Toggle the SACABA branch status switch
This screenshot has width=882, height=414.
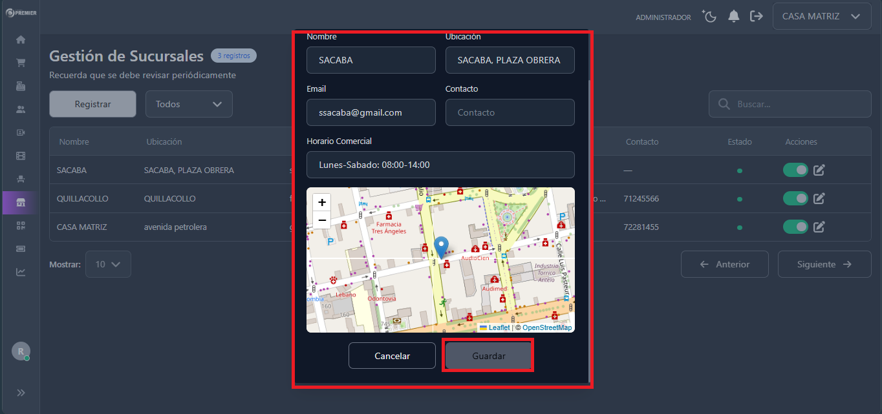795,170
